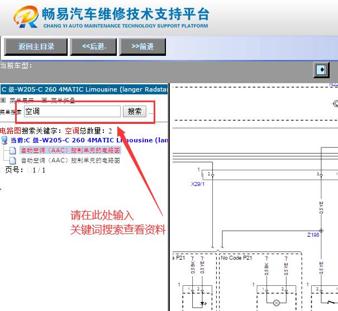This screenshot has width=338, height=311.
Task: Toggle the side panel arrow icon
Action: tap(321, 70)
